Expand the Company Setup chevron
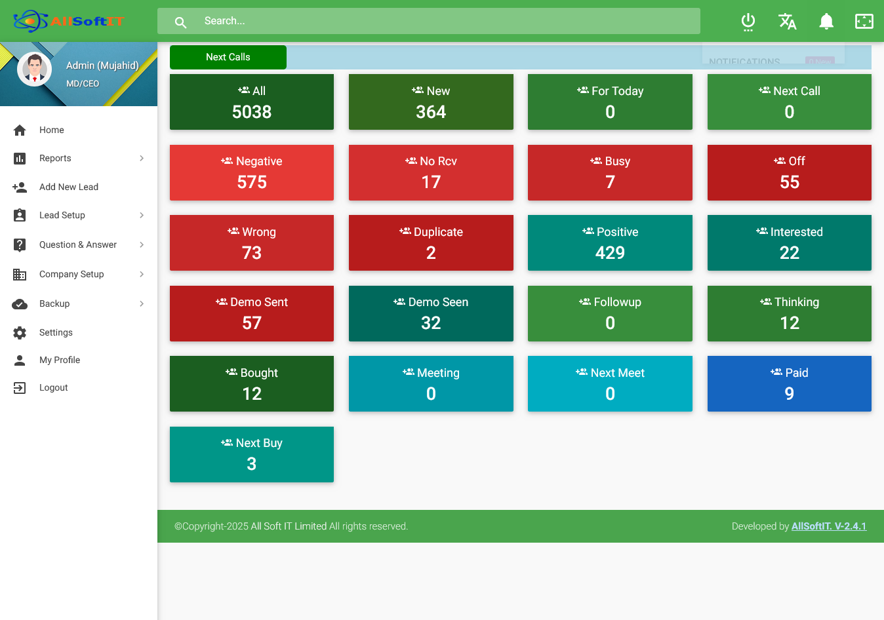 pyautogui.click(x=142, y=275)
